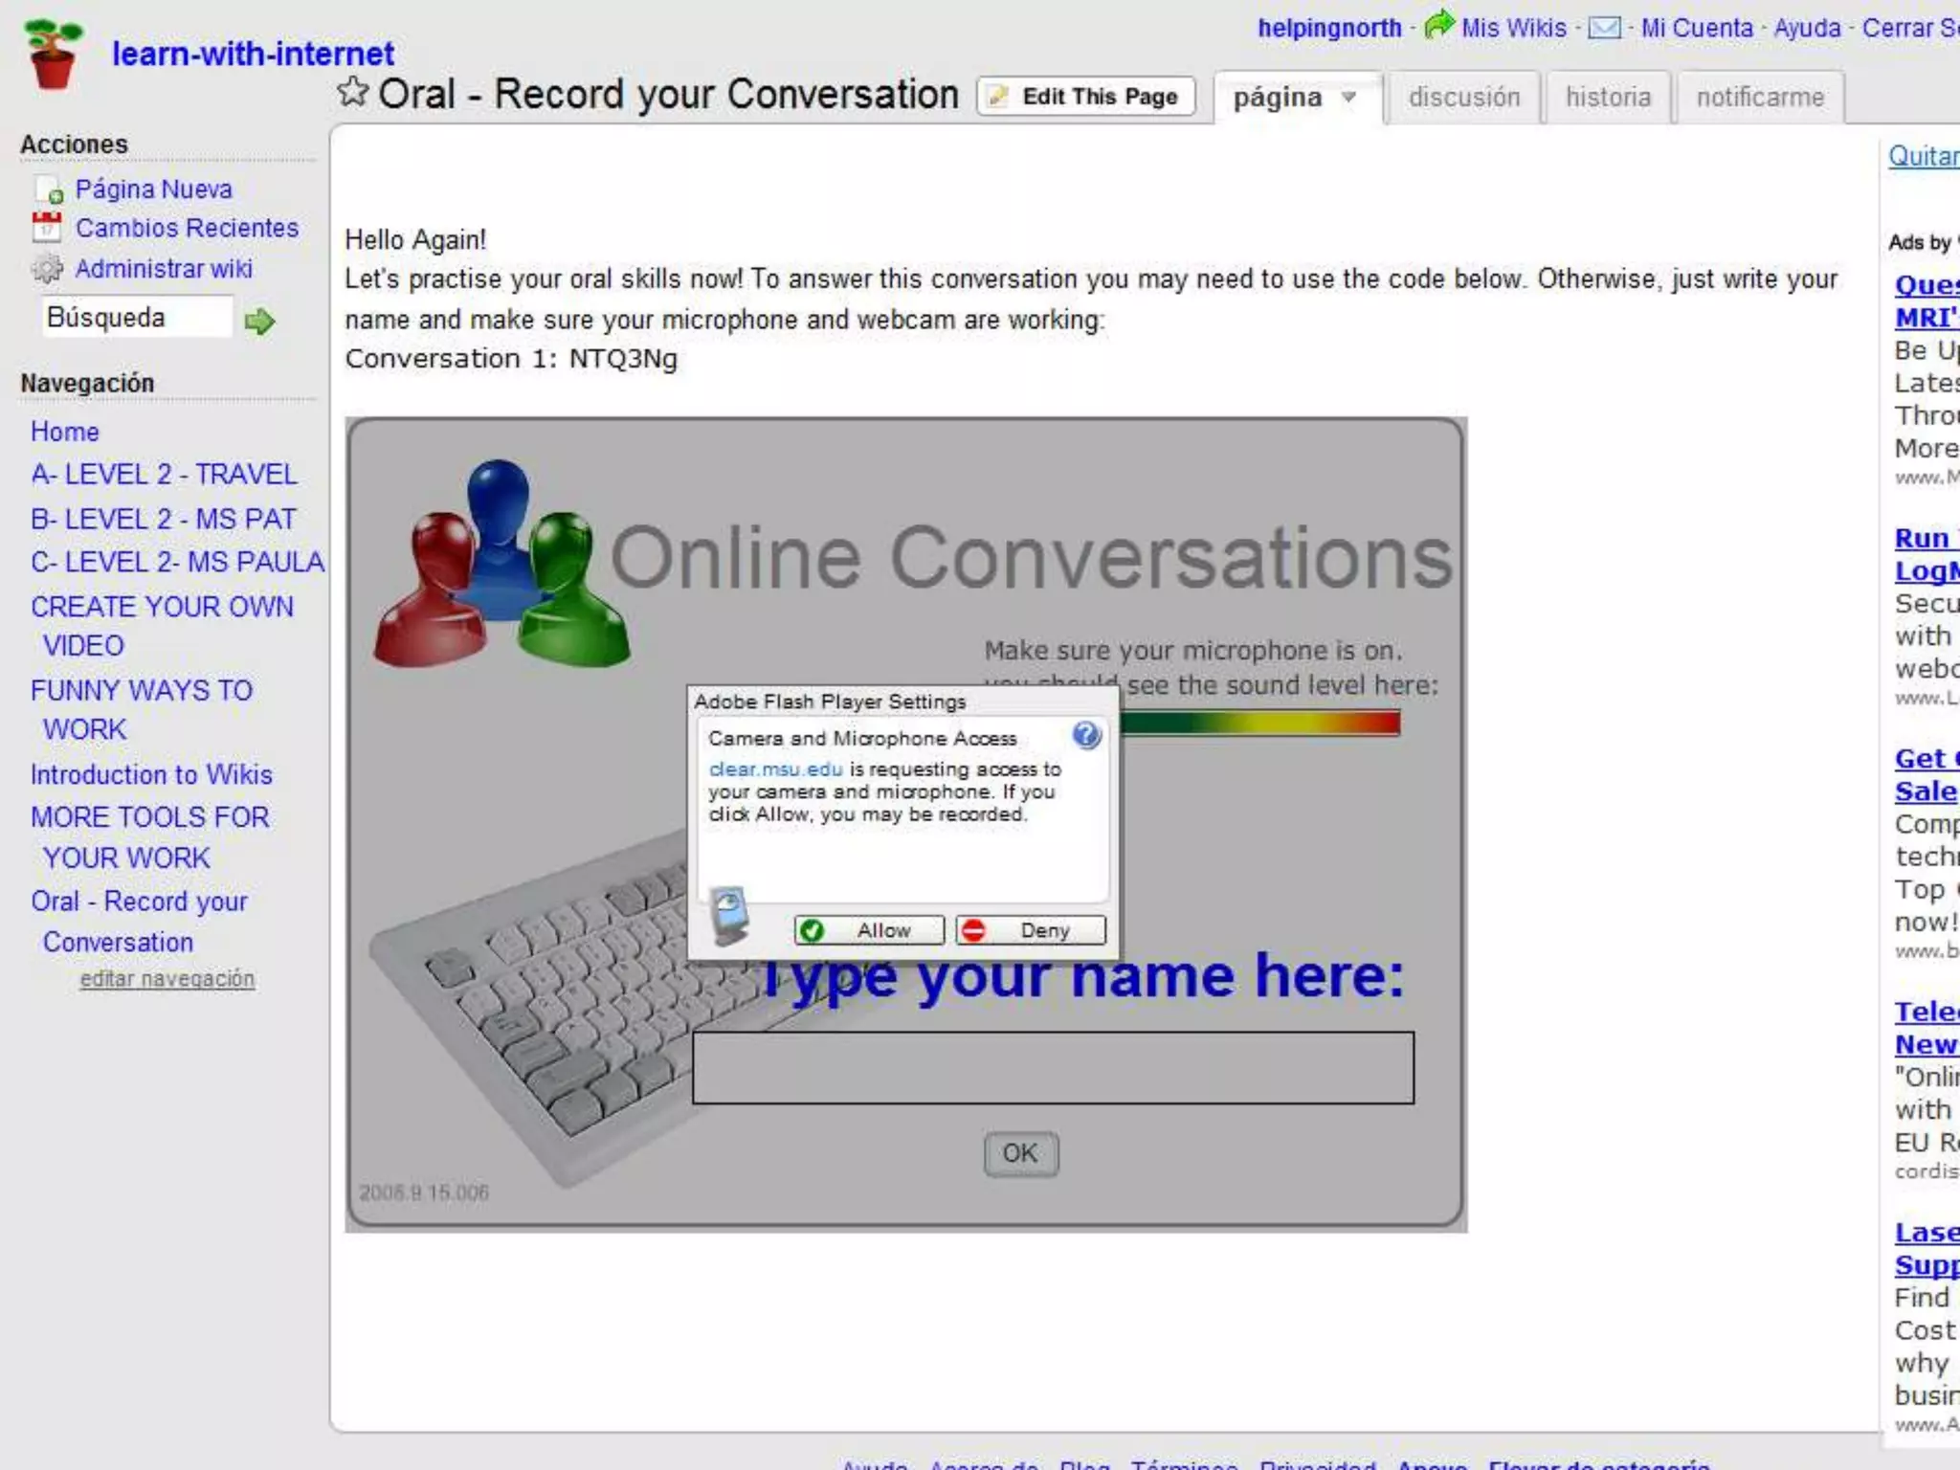The width and height of the screenshot is (1960, 1470).
Task: Open the historia tab
Action: tap(1608, 98)
